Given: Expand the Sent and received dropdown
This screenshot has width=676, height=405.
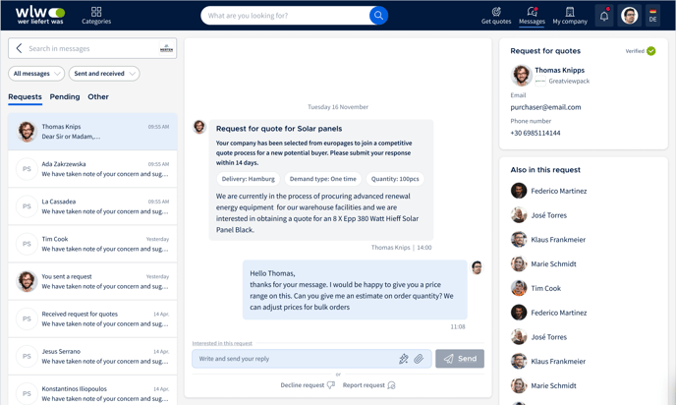Looking at the screenshot, I should [103, 74].
